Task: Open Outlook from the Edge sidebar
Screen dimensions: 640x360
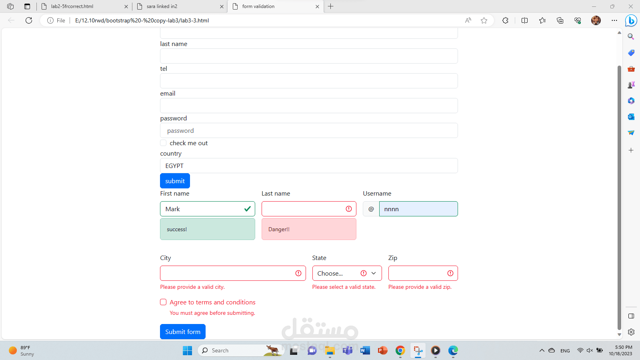Action: point(631,117)
